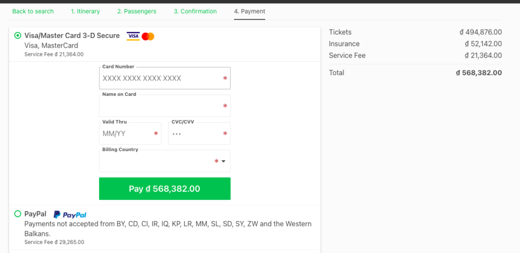Image resolution: width=520 pixels, height=253 pixels.
Task: Focus the CVC/CVV security code field
Action: (196, 134)
